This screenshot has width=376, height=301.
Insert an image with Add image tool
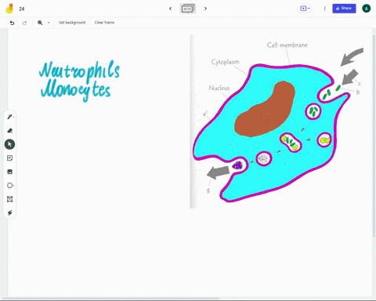10,172
